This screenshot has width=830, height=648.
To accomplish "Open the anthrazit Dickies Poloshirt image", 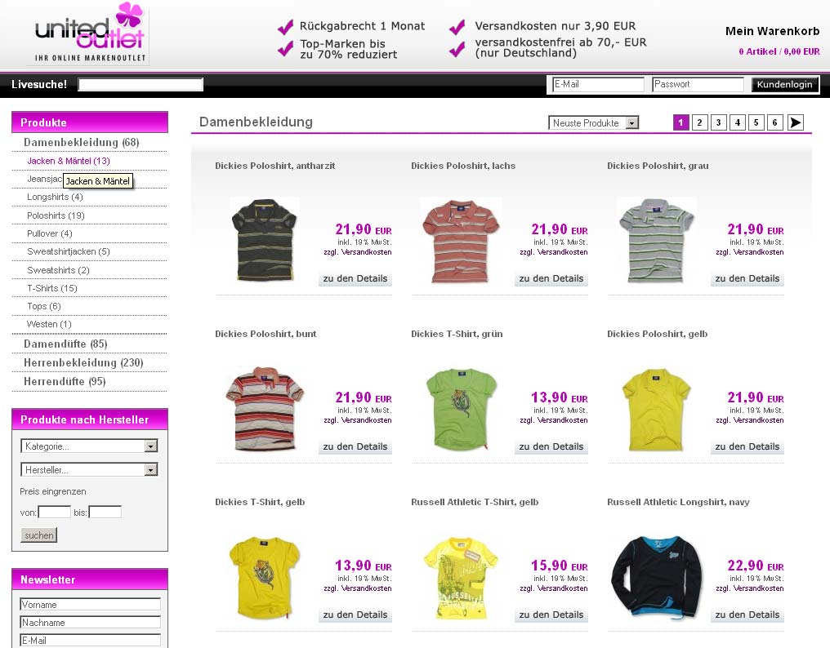I will (x=264, y=240).
